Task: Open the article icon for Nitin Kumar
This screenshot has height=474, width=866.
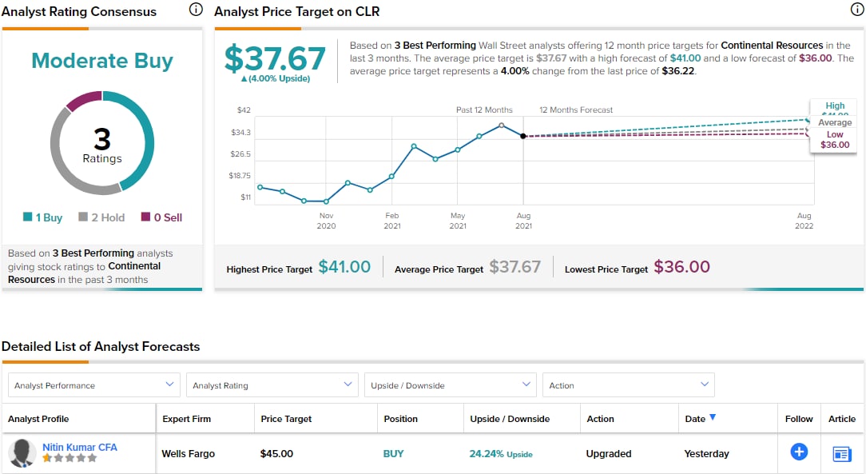Action: 842,453
